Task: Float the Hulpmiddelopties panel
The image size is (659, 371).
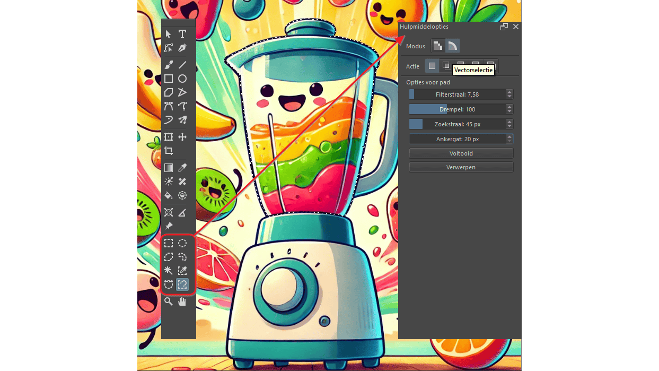Action: [x=504, y=27]
